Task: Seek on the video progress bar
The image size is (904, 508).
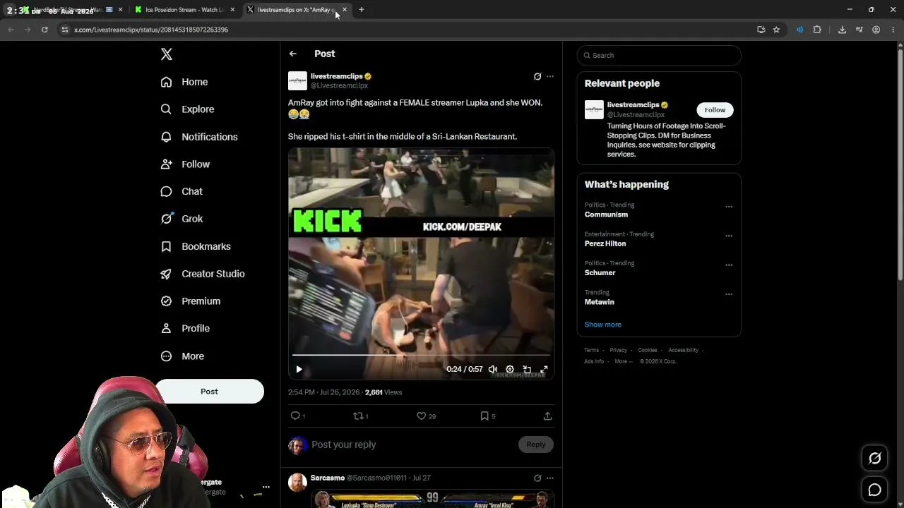Action: point(421,355)
